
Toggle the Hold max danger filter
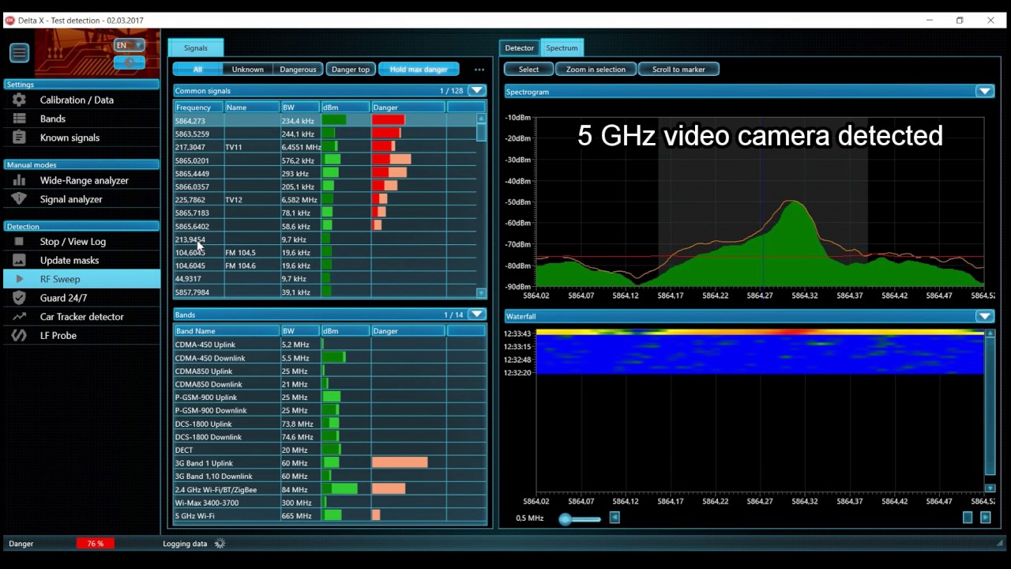click(419, 70)
